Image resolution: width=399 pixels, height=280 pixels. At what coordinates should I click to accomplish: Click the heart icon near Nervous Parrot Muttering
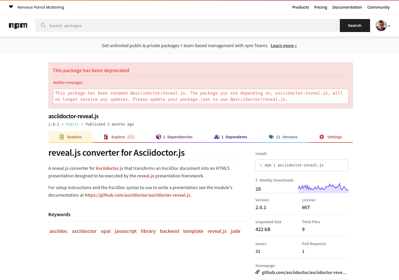(11, 7)
